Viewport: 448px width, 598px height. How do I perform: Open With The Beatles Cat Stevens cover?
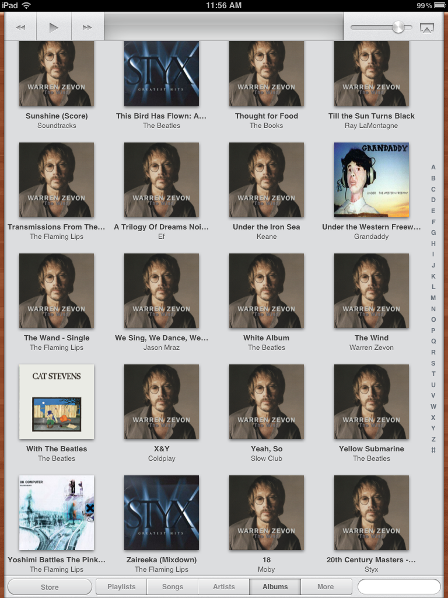[57, 402]
